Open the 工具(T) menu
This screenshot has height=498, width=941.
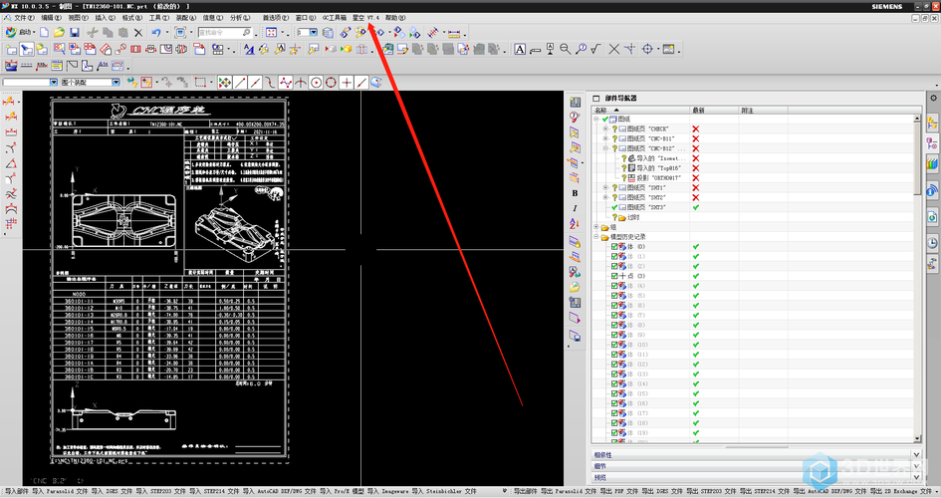[158, 18]
